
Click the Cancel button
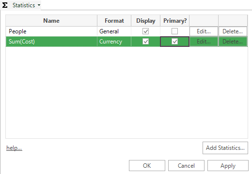coord(186,165)
